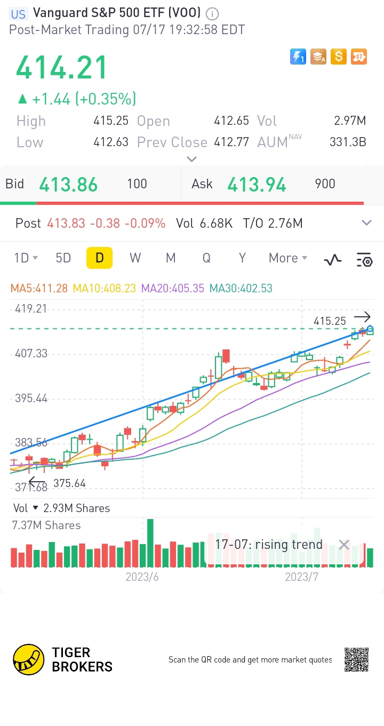Image resolution: width=384 pixels, height=726 pixels.
Task: Tap the MA10:408.23 indicator label
Action: [104, 289]
